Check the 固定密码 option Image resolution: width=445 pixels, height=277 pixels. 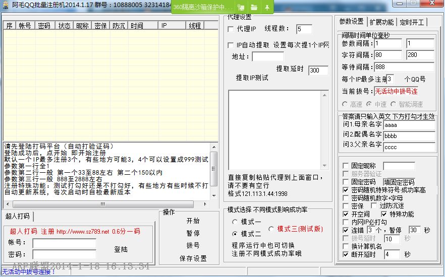click(x=346, y=182)
